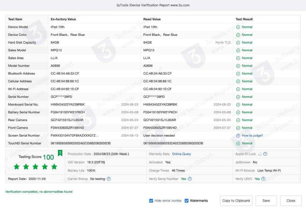Click the Apple ID Lock help icon

(x=265, y=154)
